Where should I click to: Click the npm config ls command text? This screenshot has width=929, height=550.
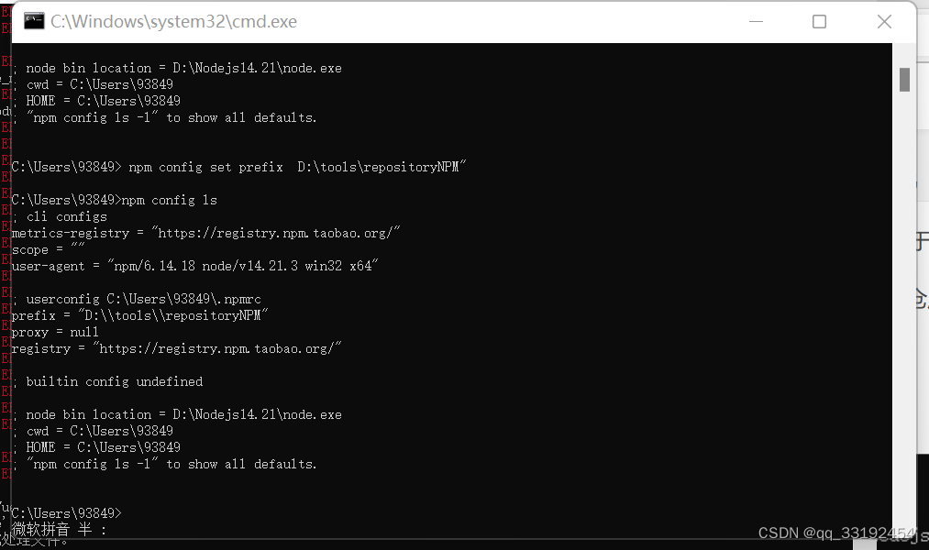tap(171, 199)
